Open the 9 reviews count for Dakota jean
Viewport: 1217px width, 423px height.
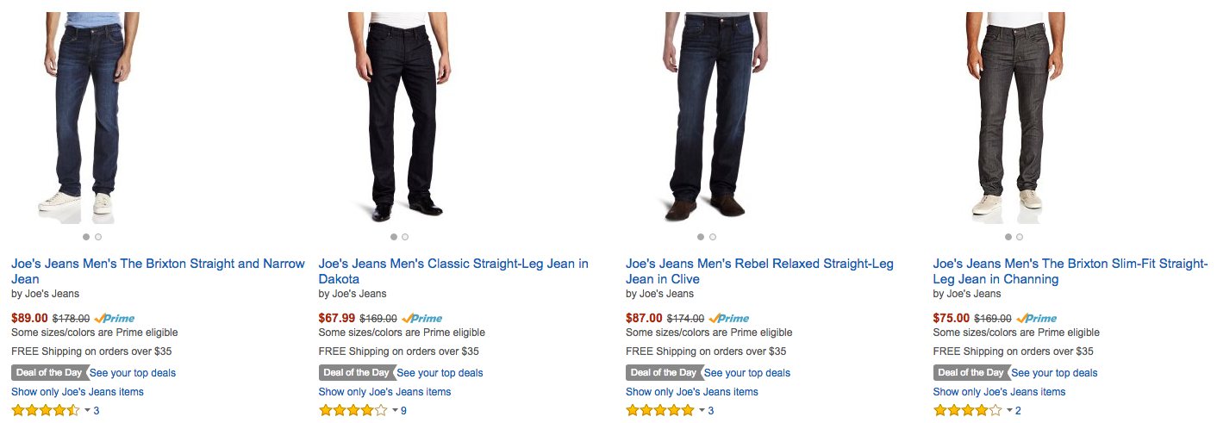click(x=403, y=411)
